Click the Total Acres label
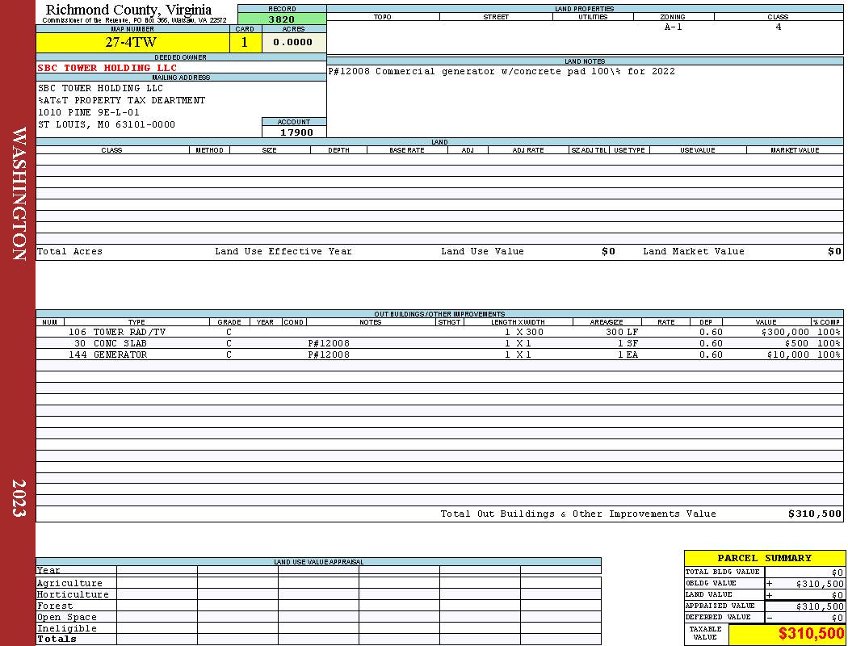The width and height of the screenshot is (848, 646). [x=69, y=251]
